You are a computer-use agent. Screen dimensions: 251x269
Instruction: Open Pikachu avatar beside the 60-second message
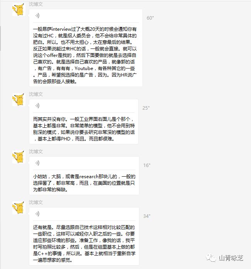click(19, 10)
